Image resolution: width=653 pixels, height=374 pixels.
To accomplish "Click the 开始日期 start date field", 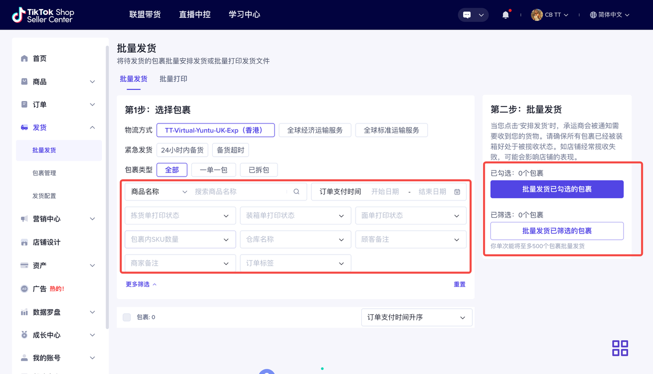I will (x=385, y=192).
